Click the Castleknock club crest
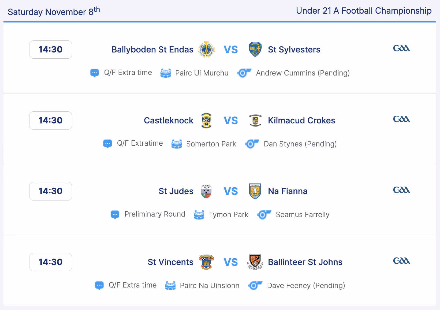 tap(206, 120)
